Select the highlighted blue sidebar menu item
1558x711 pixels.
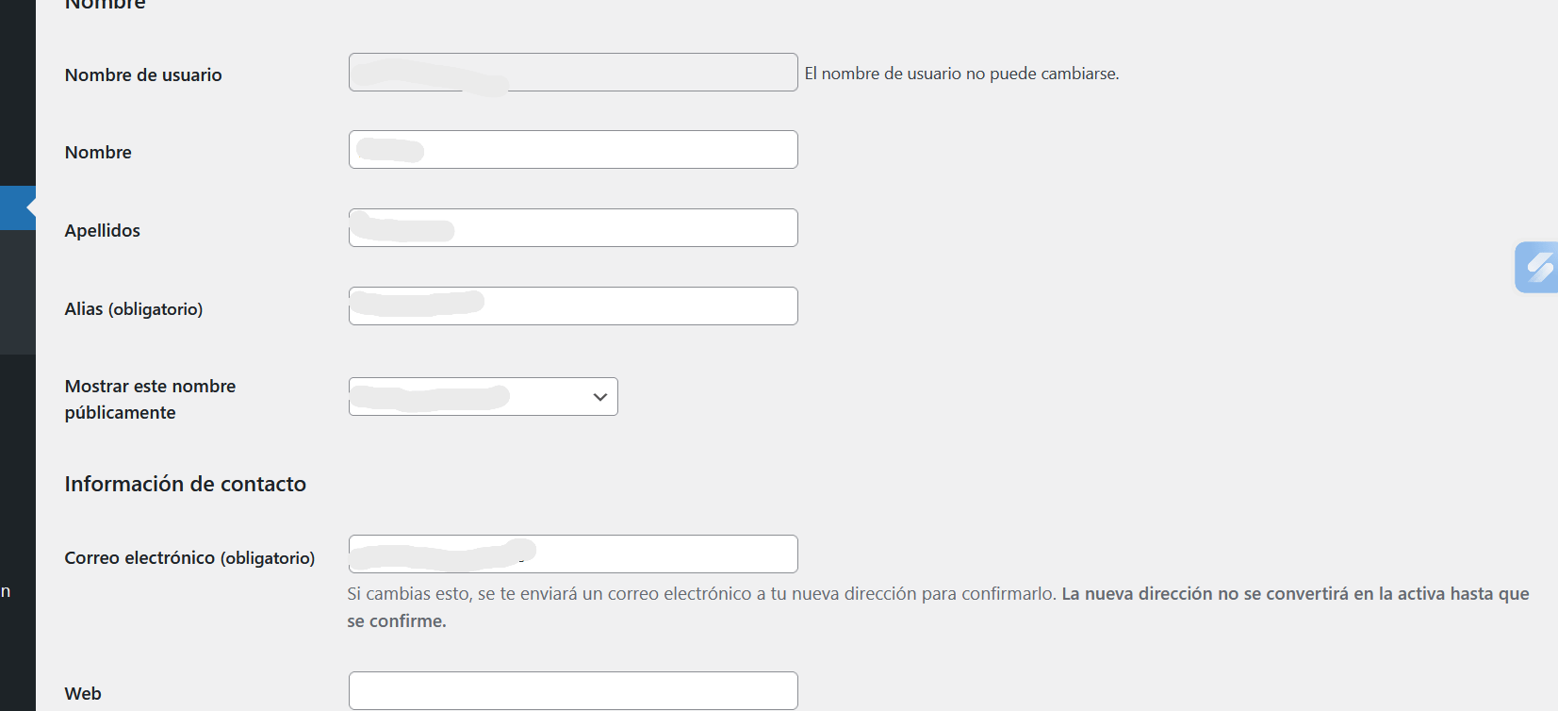(x=17, y=207)
